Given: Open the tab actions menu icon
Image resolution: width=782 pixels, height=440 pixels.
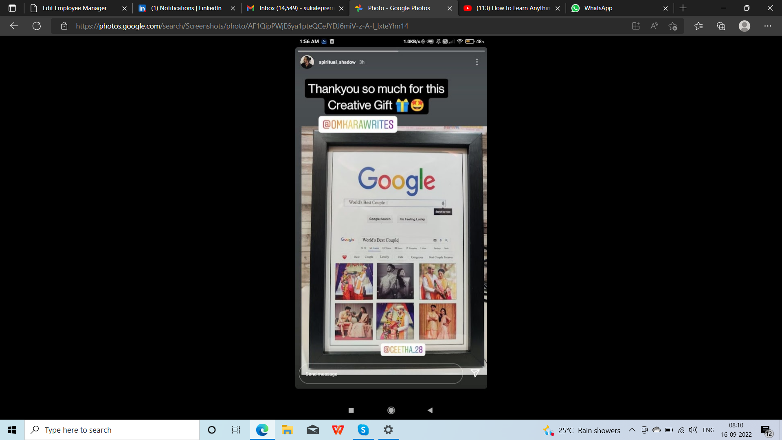Looking at the screenshot, I should (12, 8).
